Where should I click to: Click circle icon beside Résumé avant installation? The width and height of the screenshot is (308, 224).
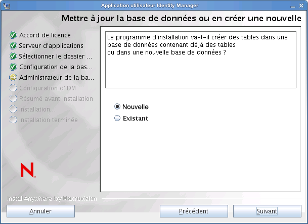(x=13, y=98)
